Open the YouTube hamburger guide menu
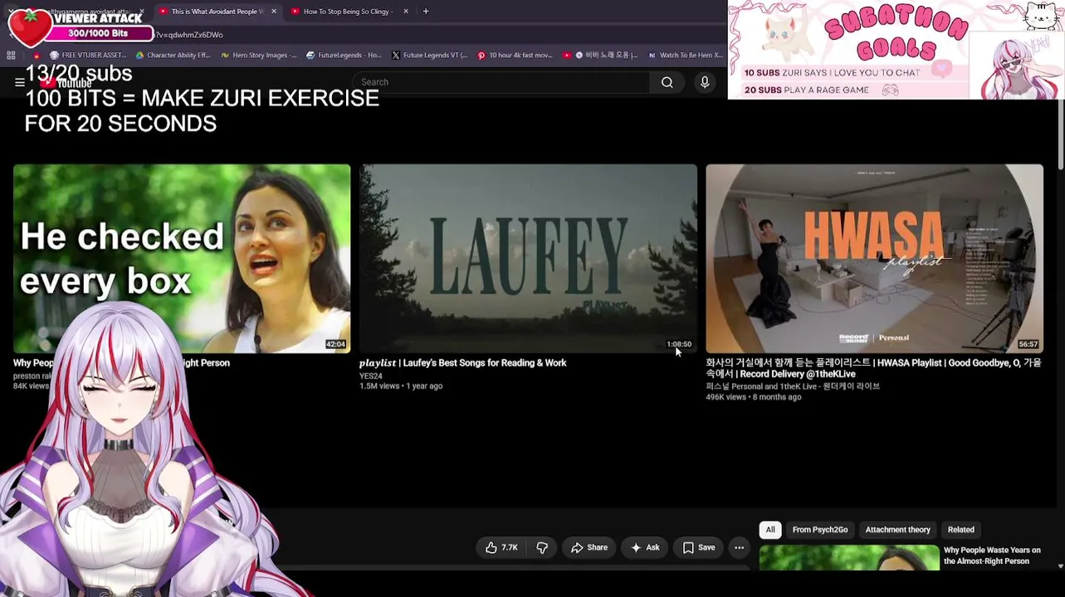Screen dimensions: 1065x597 pos(20,82)
